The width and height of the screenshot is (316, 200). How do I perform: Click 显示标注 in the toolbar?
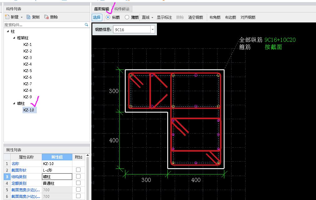point(164,17)
